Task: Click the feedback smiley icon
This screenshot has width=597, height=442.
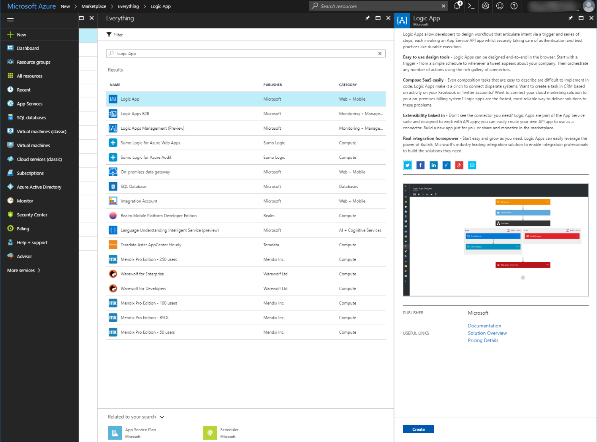Action: click(500, 6)
